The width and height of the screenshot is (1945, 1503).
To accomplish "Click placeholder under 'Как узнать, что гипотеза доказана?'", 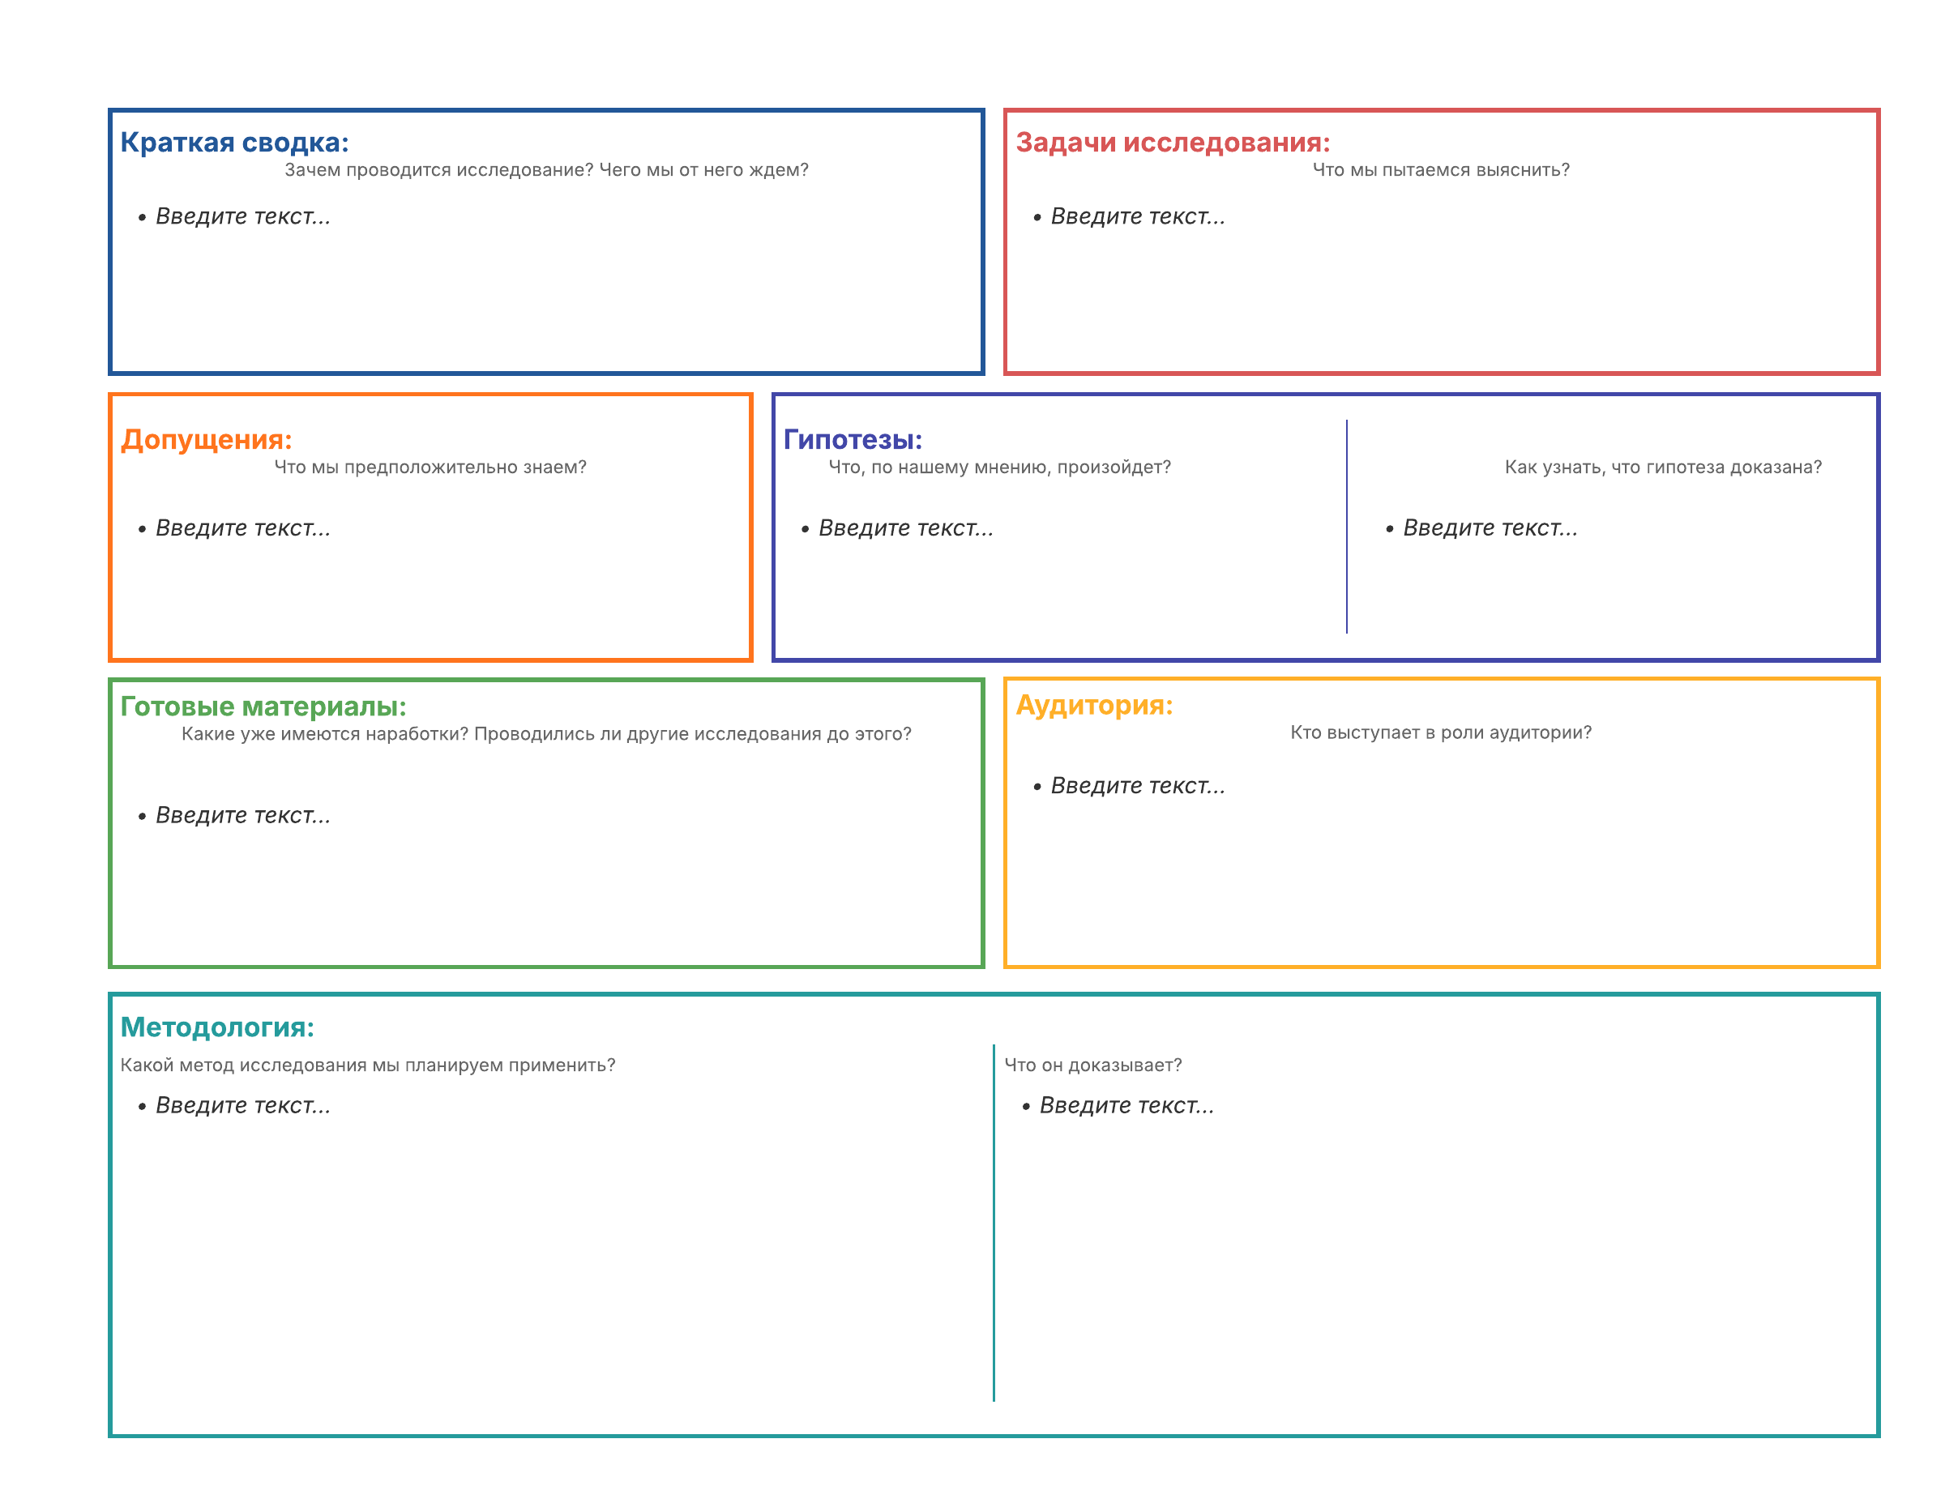I will pos(1489,528).
